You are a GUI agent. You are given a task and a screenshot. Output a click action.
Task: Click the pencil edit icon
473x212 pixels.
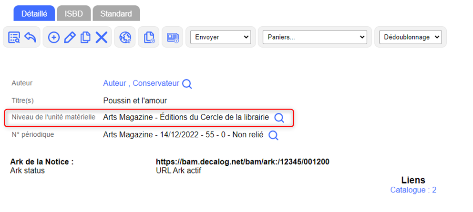click(x=70, y=37)
